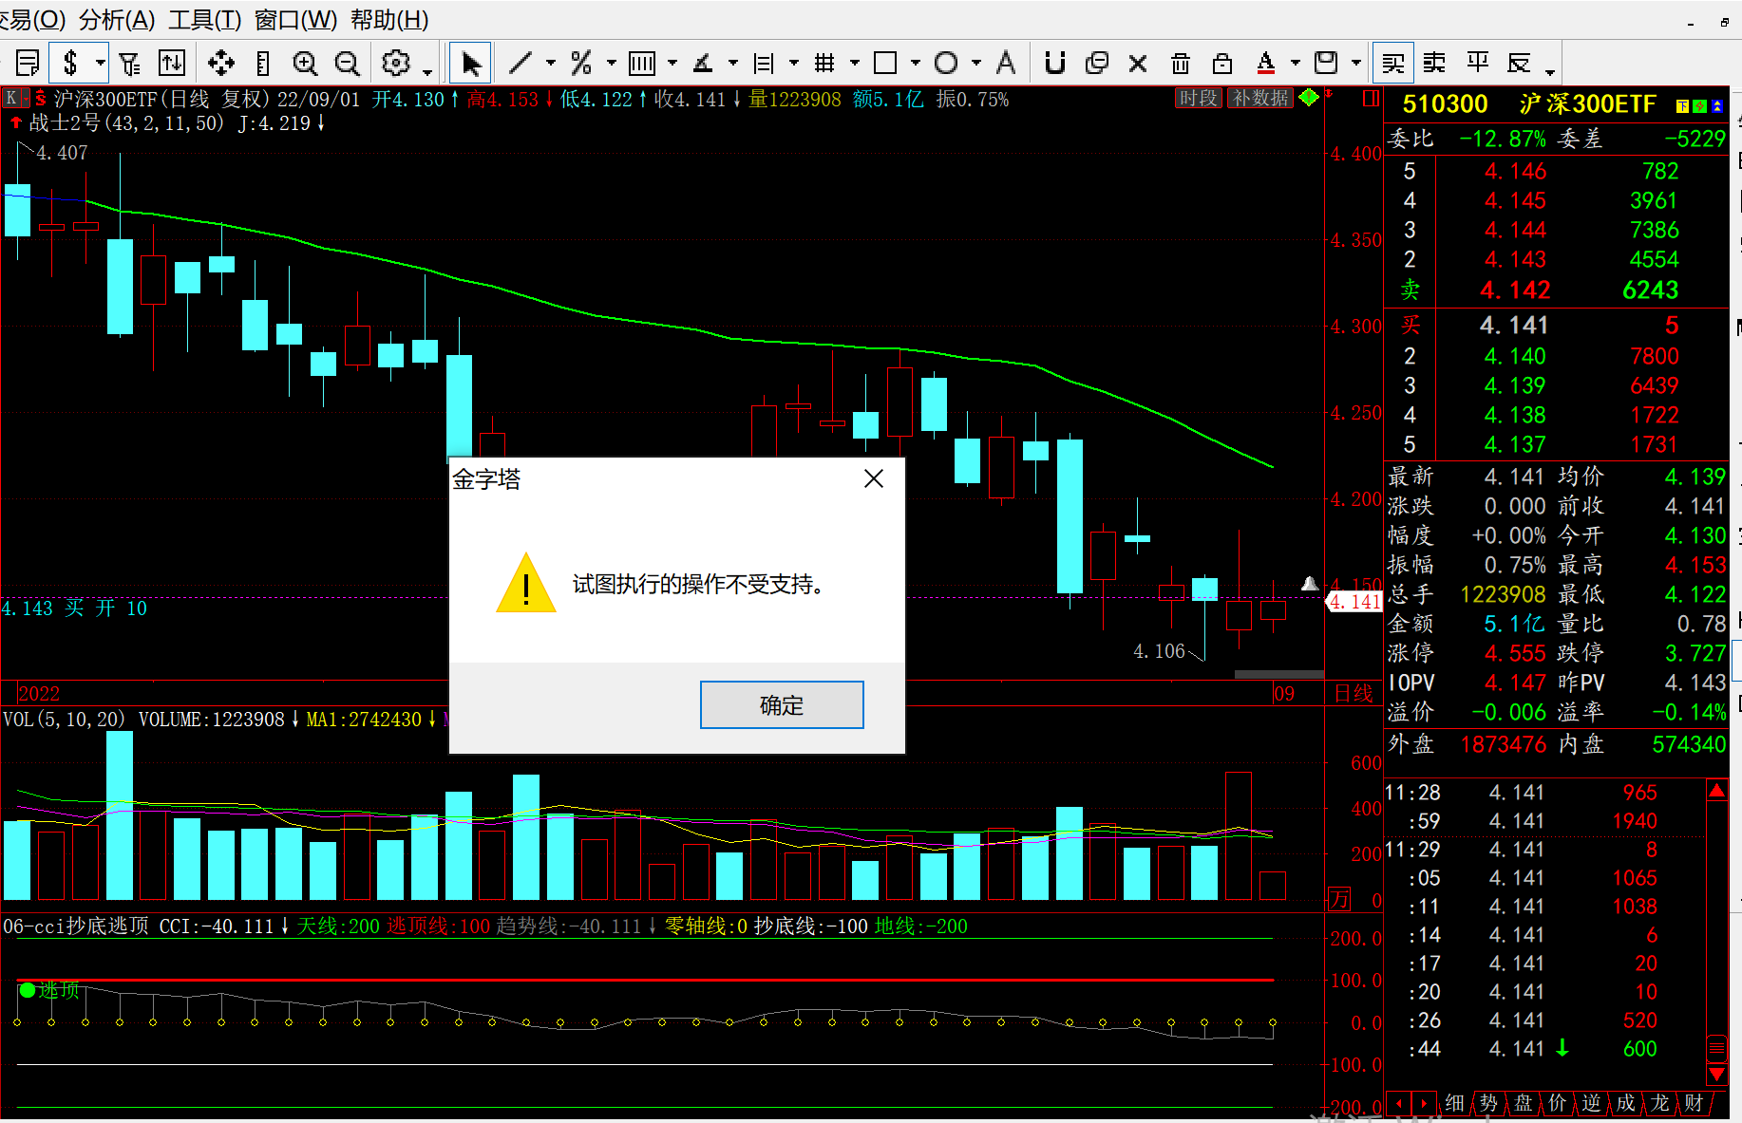
Task: Select the circle shape tool
Action: tap(946, 64)
